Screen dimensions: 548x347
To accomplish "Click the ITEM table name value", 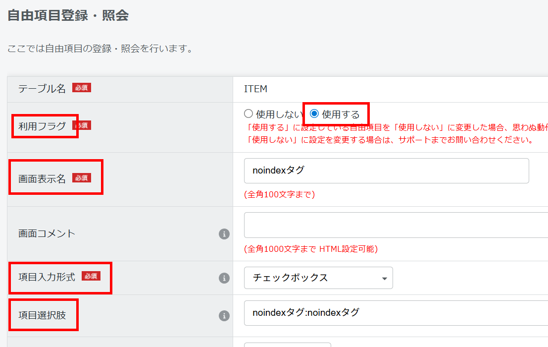I will (x=255, y=89).
